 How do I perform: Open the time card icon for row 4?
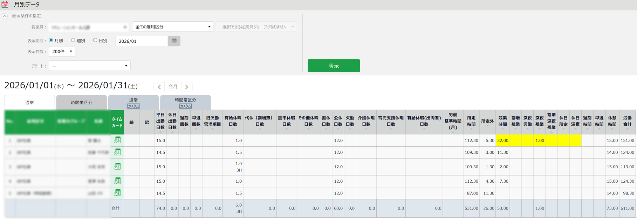[117, 181]
